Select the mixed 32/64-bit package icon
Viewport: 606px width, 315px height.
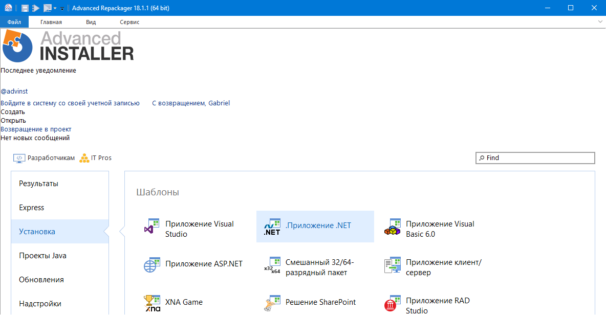coord(272,265)
